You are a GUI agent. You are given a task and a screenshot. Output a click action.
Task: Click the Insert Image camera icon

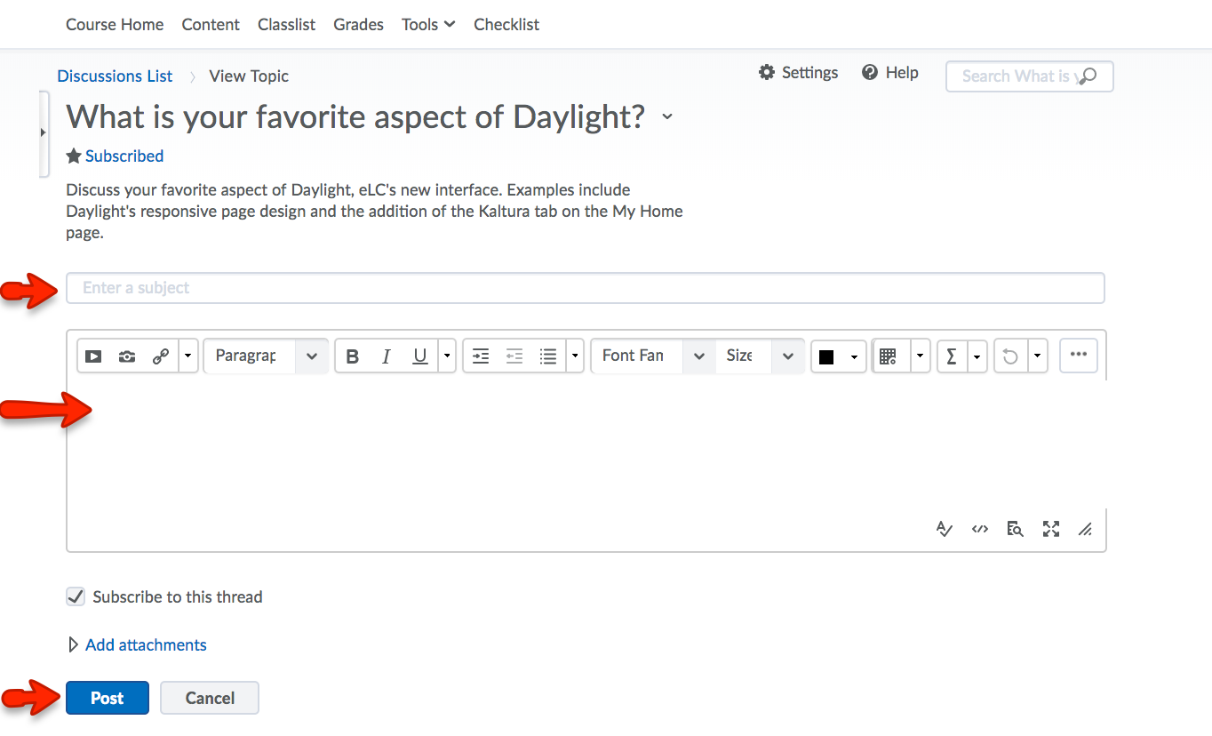pos(127,356)
